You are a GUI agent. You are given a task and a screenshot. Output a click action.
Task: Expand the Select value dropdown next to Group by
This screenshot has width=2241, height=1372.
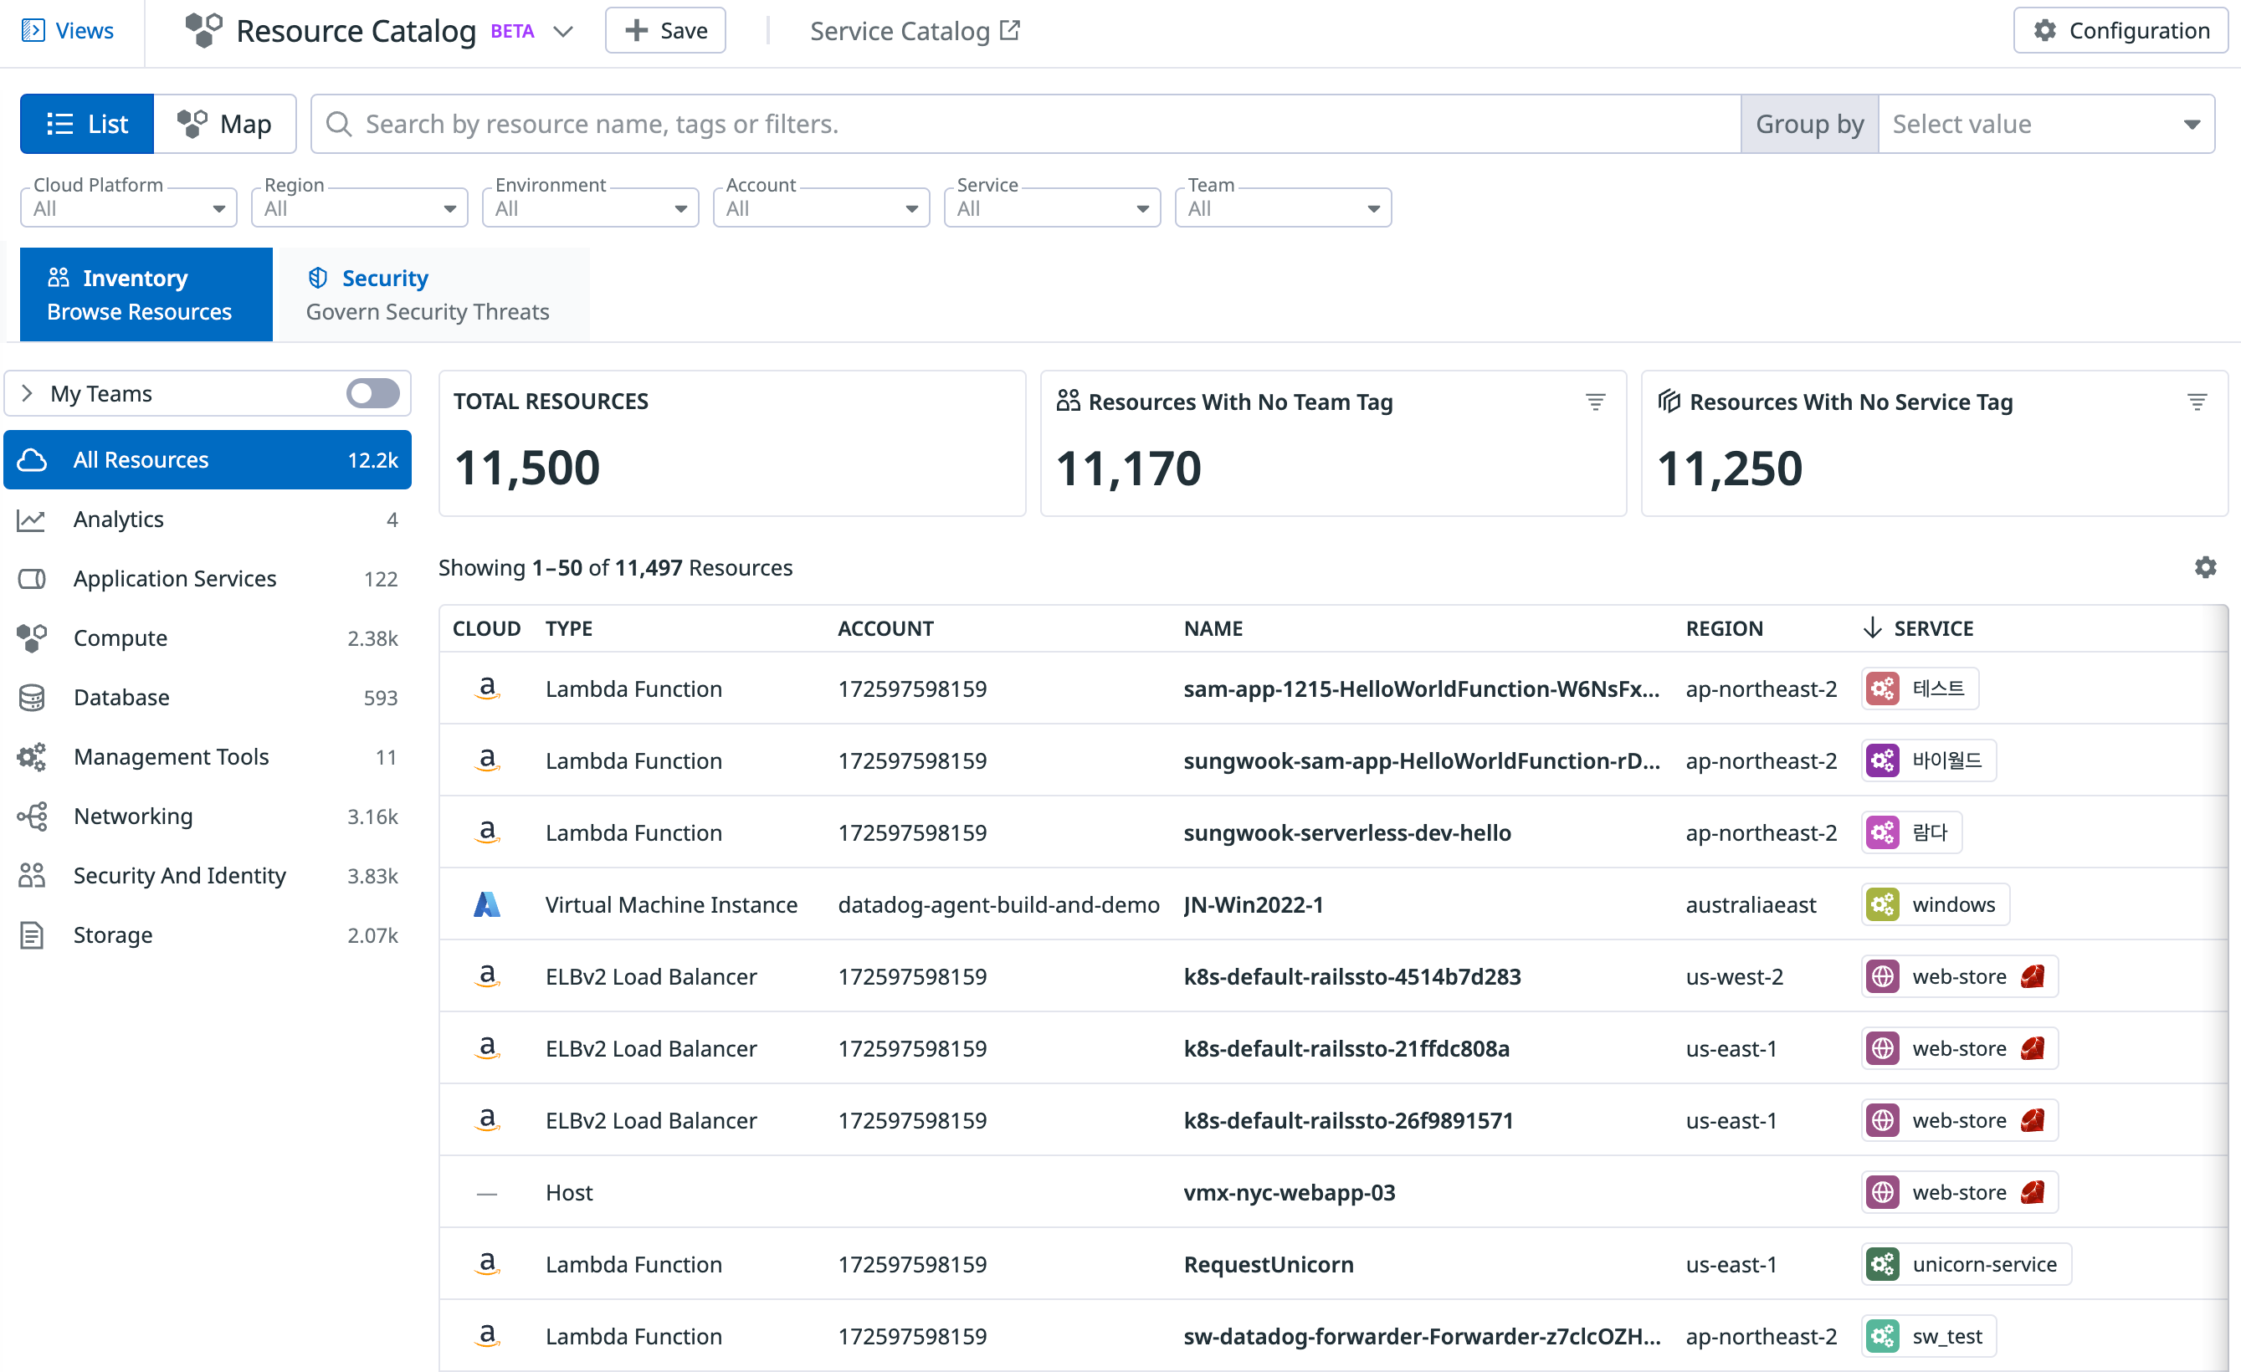(2046, 124)
